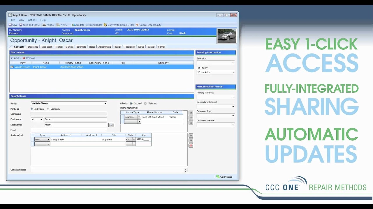This screenshot has width=373, height=209.
Task: Open the File menu
Action: pyautogui.click(x=13, y=20)
